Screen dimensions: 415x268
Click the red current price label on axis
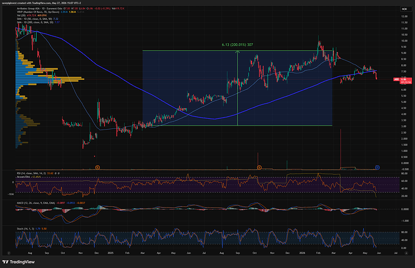click(x=406, y=81)
